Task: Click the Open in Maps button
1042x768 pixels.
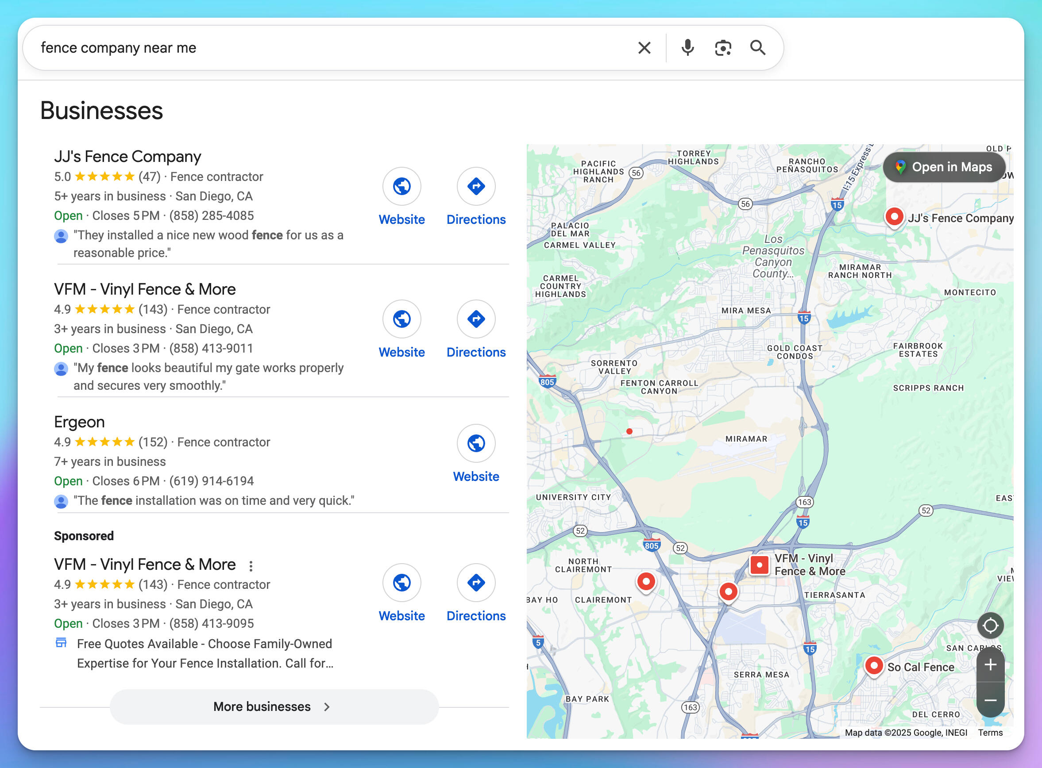Action: (x=944, y=167)
